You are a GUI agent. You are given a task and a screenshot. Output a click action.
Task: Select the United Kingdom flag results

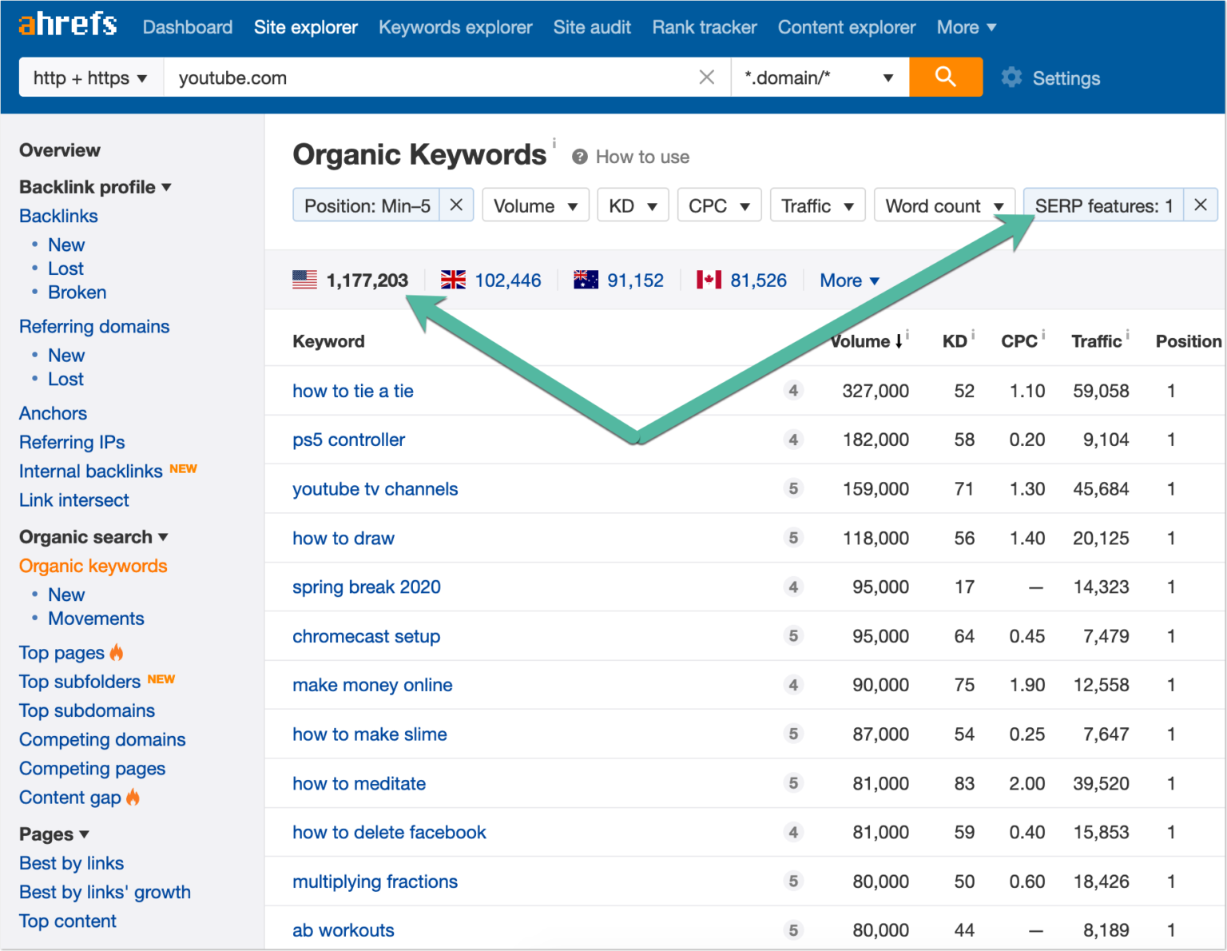[491, 281]
